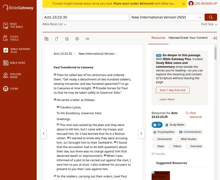220x180 pixels.
Task: Open Font Size dropdown
Action: [x=209, y=24]
